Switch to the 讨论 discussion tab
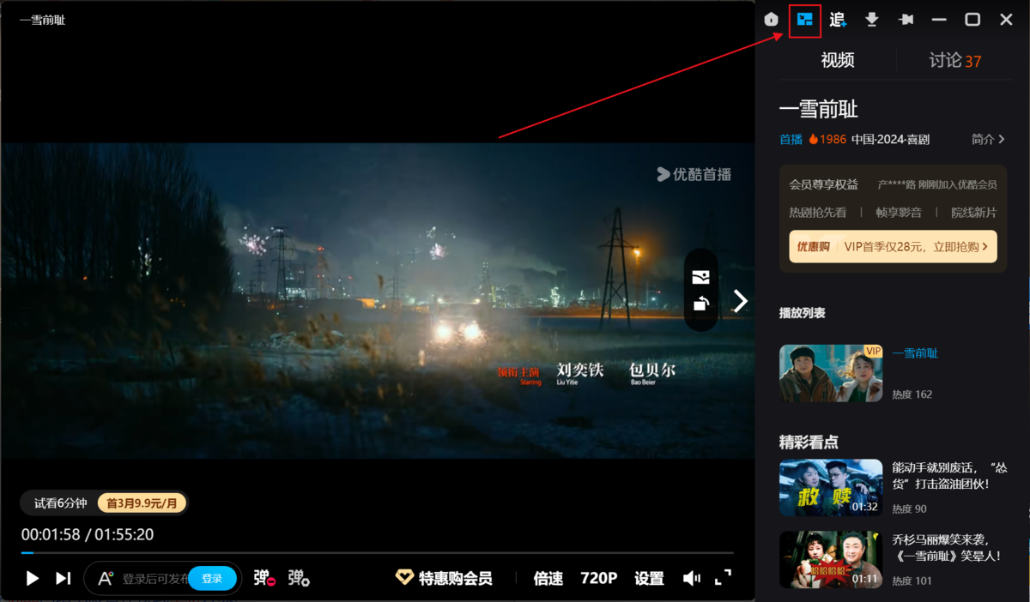 click(954, 61)
